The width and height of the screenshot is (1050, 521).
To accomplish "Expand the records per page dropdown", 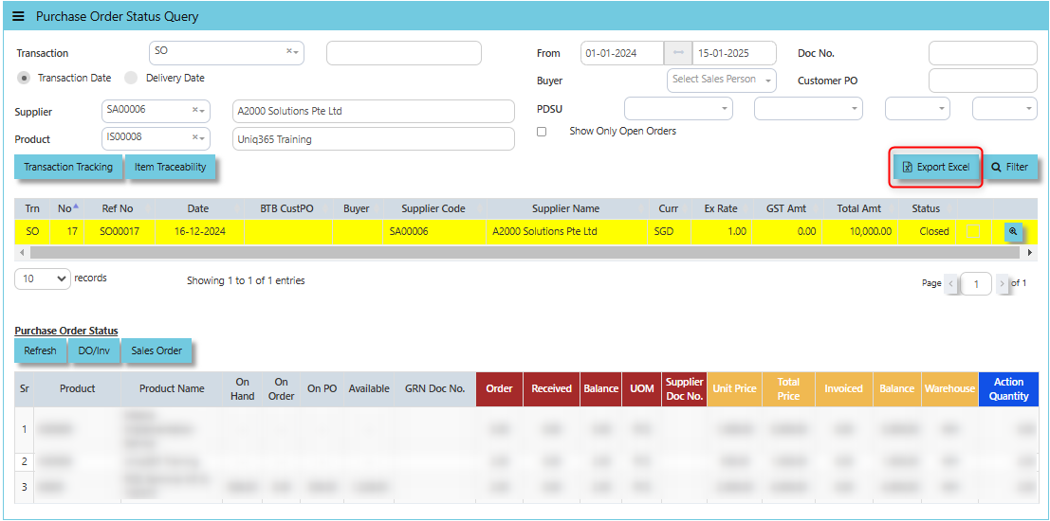I will pyautogui.click(x=43, y=279).
